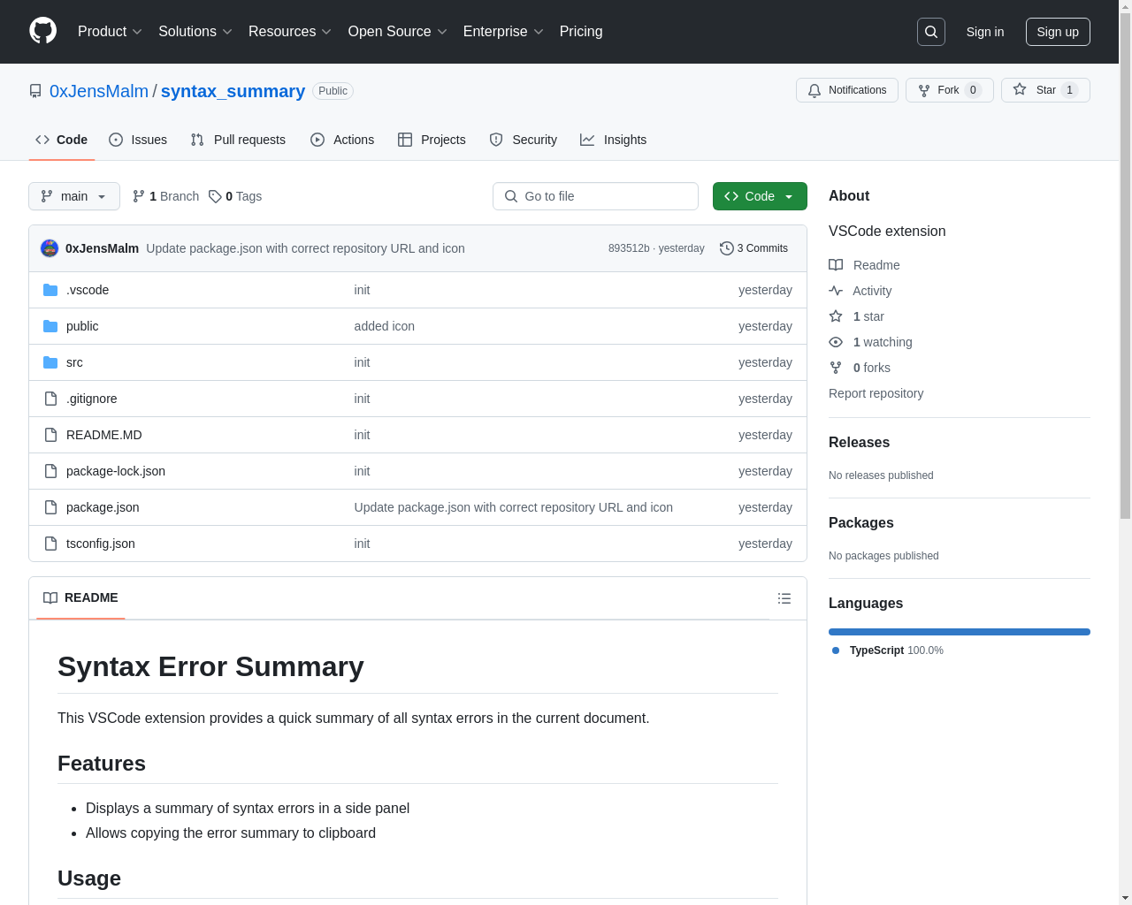Click 0xJensMalm avatar in commit row
Screen dimensions: 1132x905
(x=50, y=248)
